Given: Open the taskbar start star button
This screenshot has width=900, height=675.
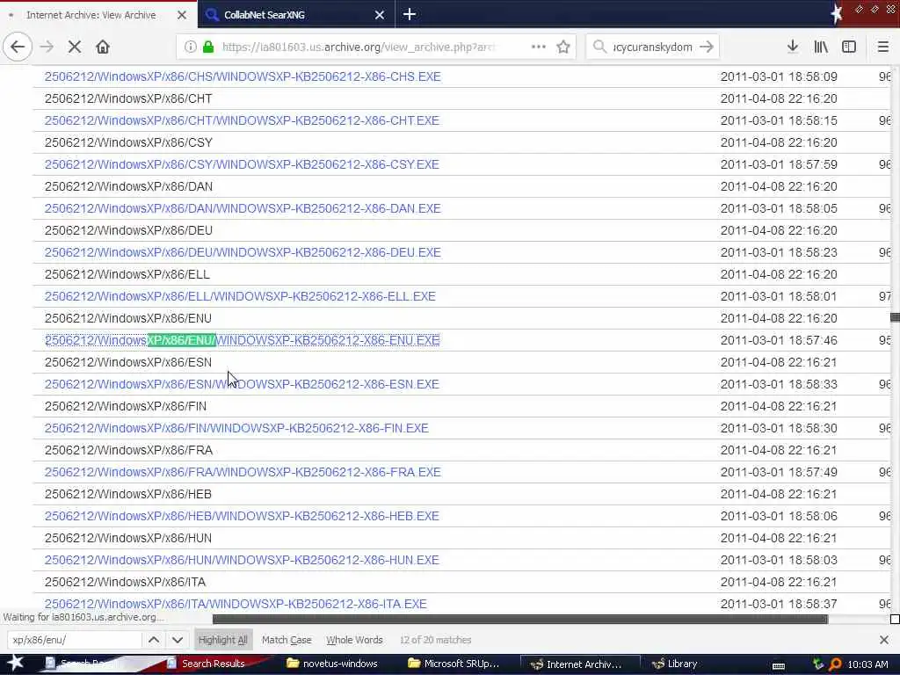Looking at the screenshot, I should 15,663.
